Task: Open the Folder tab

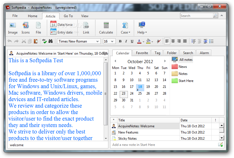Action: click(x=172, y=53)
